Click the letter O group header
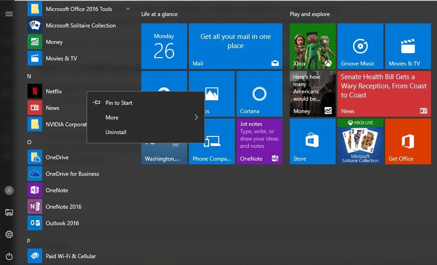This screenshot has height=265, width=437. coord(29,142)
